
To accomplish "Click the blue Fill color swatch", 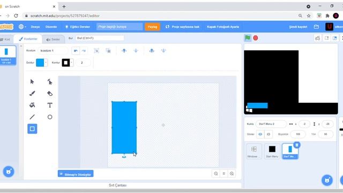I will click(40, 63).
